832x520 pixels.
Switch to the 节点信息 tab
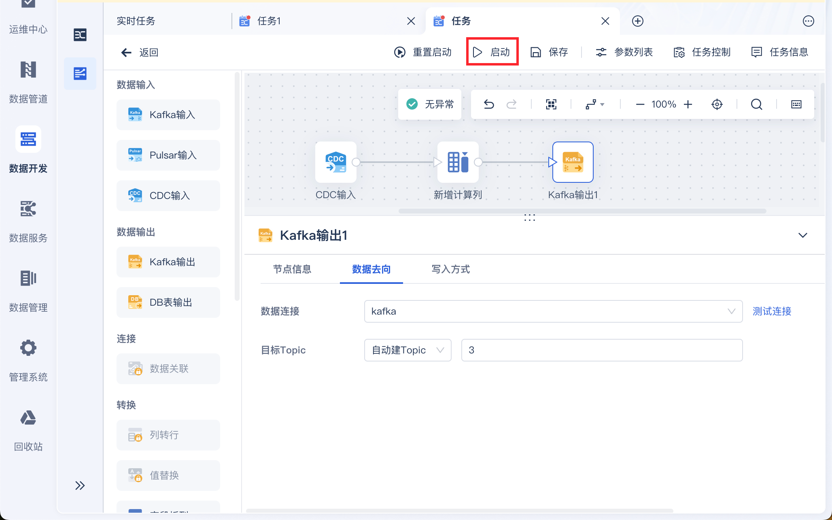click(x=292, y=269)
